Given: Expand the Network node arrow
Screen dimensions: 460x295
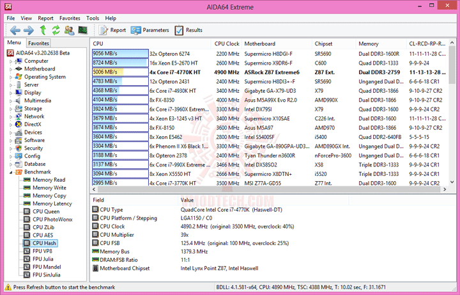Looking at the screenshot, I should click(11, 117).
